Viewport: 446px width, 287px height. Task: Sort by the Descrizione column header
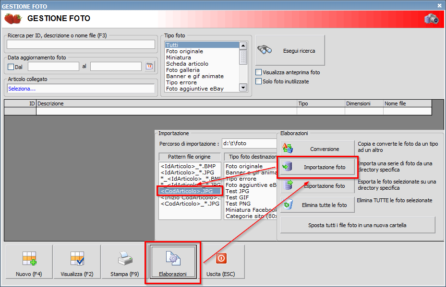coord(167,103)
